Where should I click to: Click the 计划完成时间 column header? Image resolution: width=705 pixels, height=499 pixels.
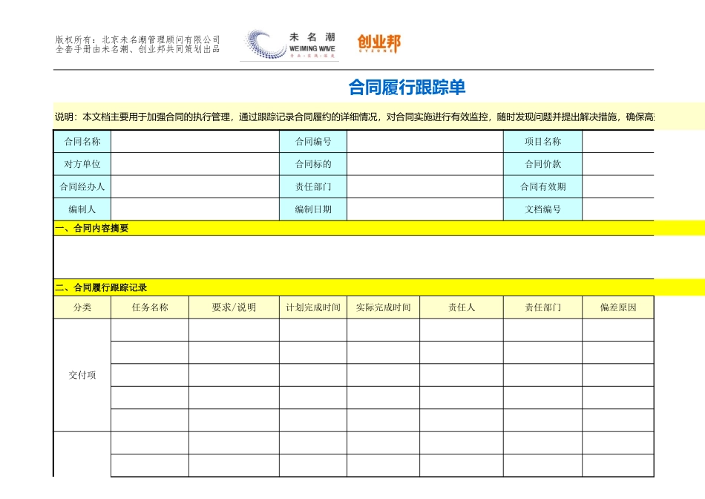tap(311, 306)
